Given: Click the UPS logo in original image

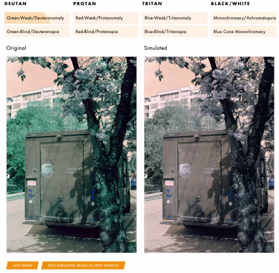Looking at the screenshot, I should click(47, 171).
